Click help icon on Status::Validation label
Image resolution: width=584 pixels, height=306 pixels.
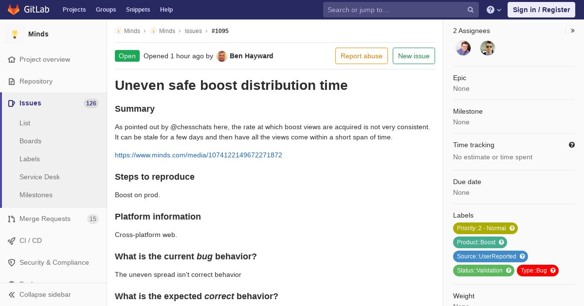coord(509,271)
